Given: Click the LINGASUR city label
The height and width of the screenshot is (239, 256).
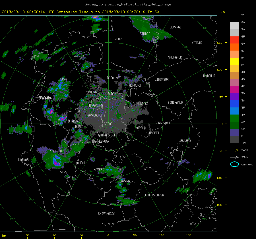Looking at the screenshot, I should (162, 80).
